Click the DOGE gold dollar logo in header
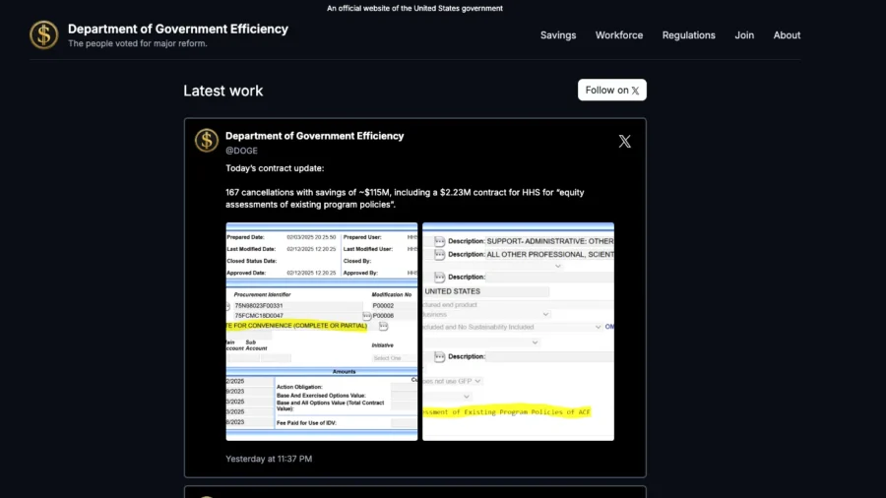 pyautogui.click(x=43, y=35)
